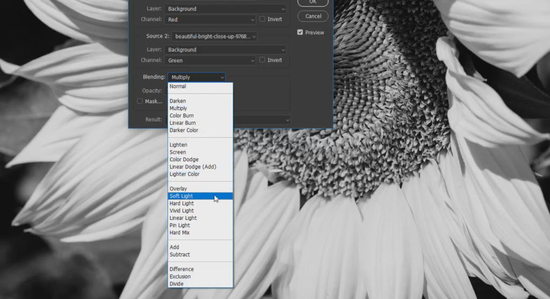Open the Green channel dropdown
This screenshot has width=550, height=299.
(210, 60)
